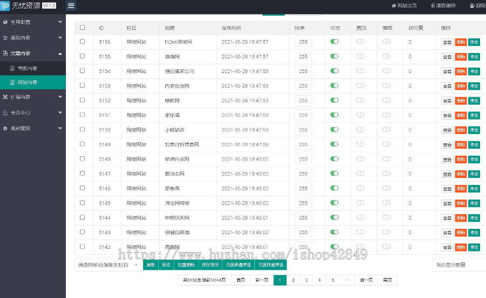Screen dimensions: 486x298
Task: Click the sort order field for row 5149
Action: (303, 144)
